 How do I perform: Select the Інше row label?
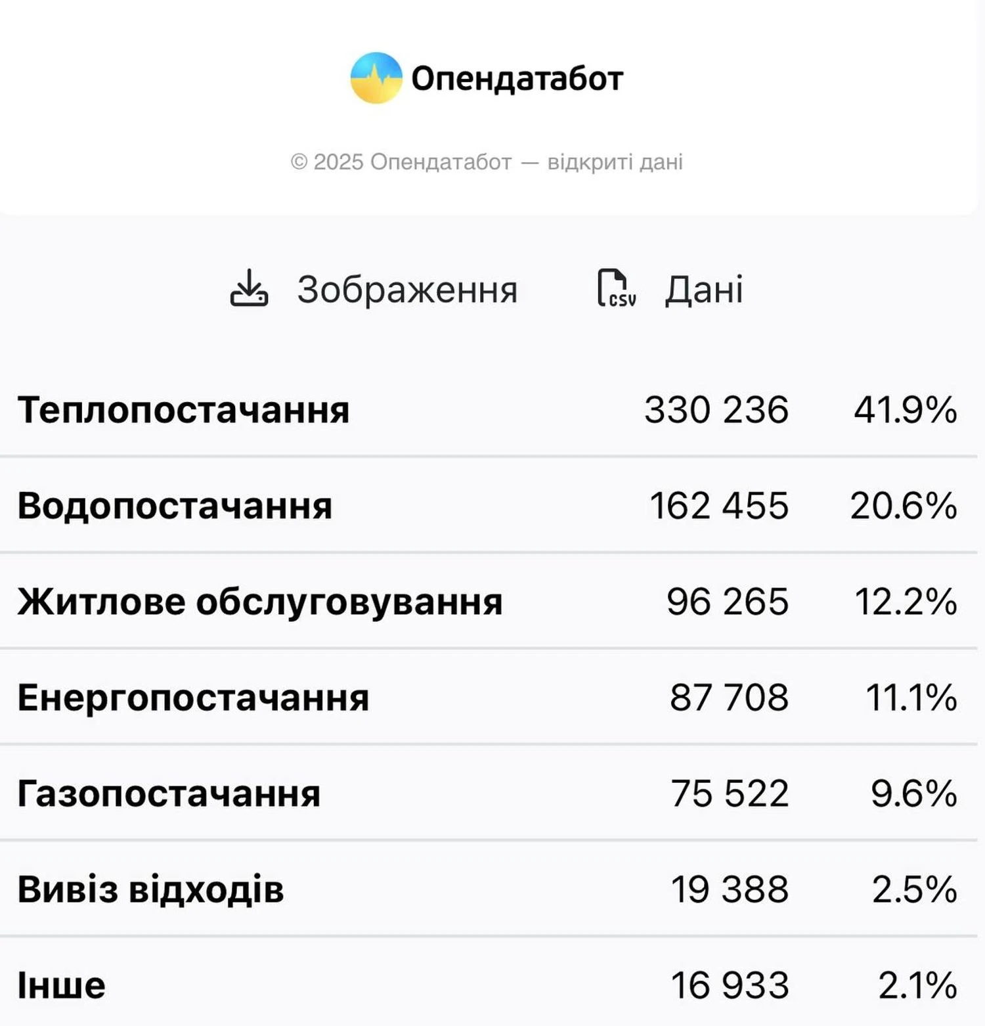pyautogui.click(x=61, y=985)
